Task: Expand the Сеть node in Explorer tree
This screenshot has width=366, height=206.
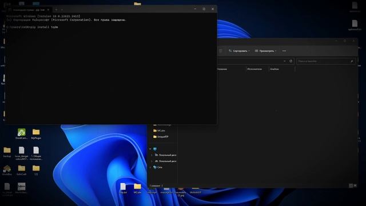Action: coord(150,167)
